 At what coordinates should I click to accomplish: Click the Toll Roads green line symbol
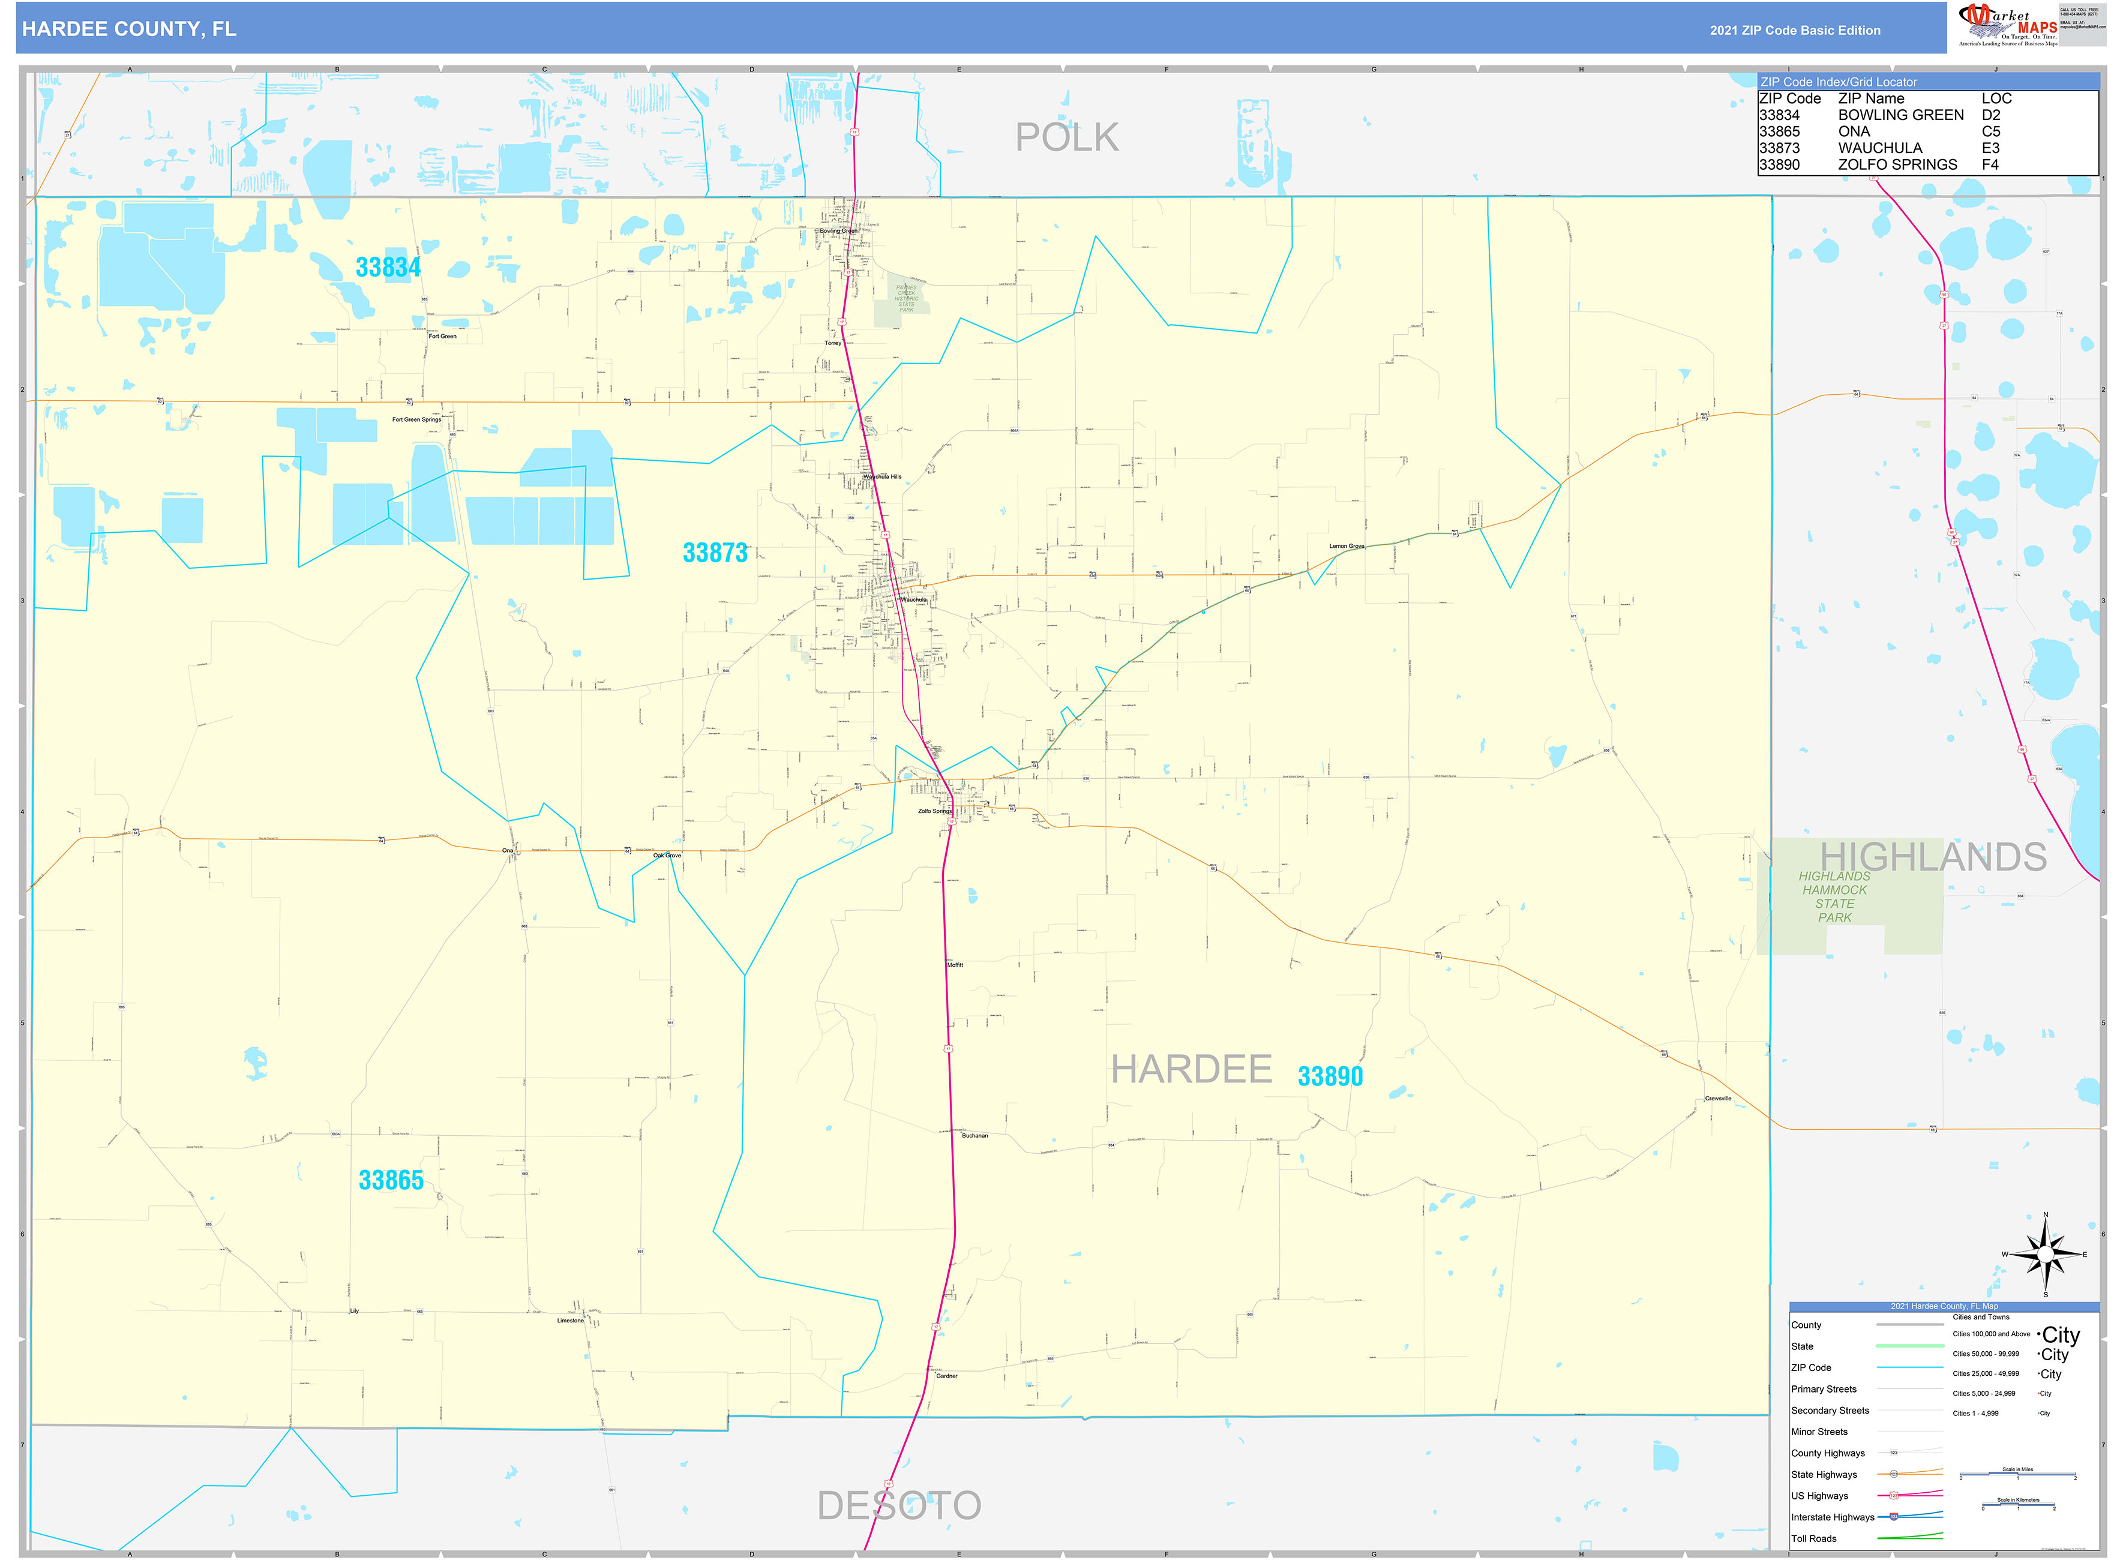(1911, 1538)
